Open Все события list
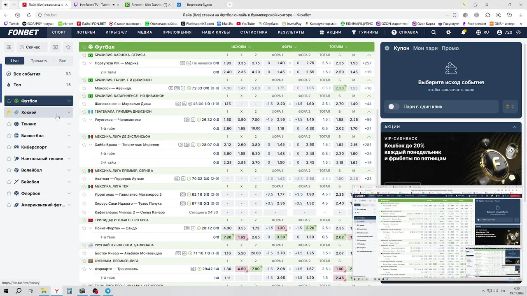The width and height of the screenshot is (527, 296). click(39, 74)
